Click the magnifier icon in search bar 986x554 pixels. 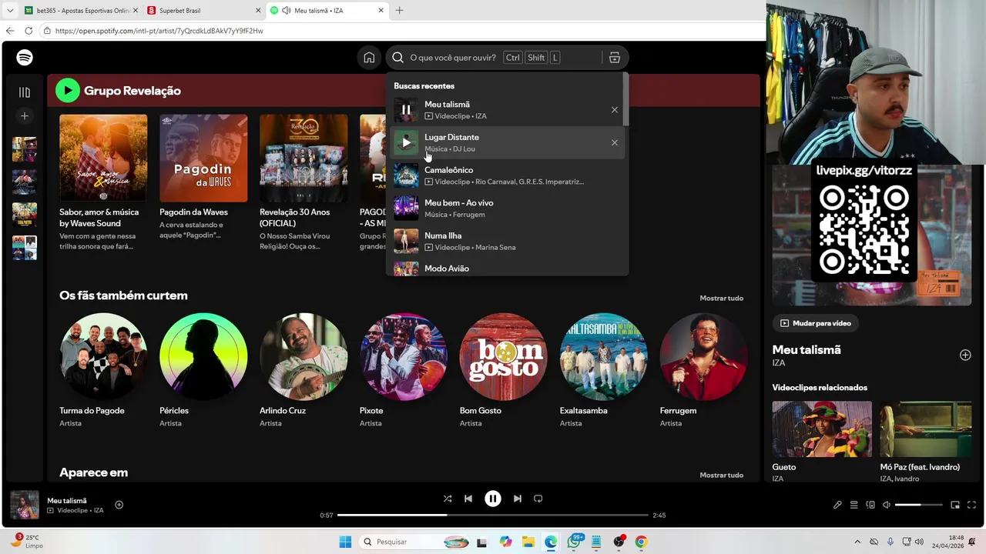(x=397, y=58)
